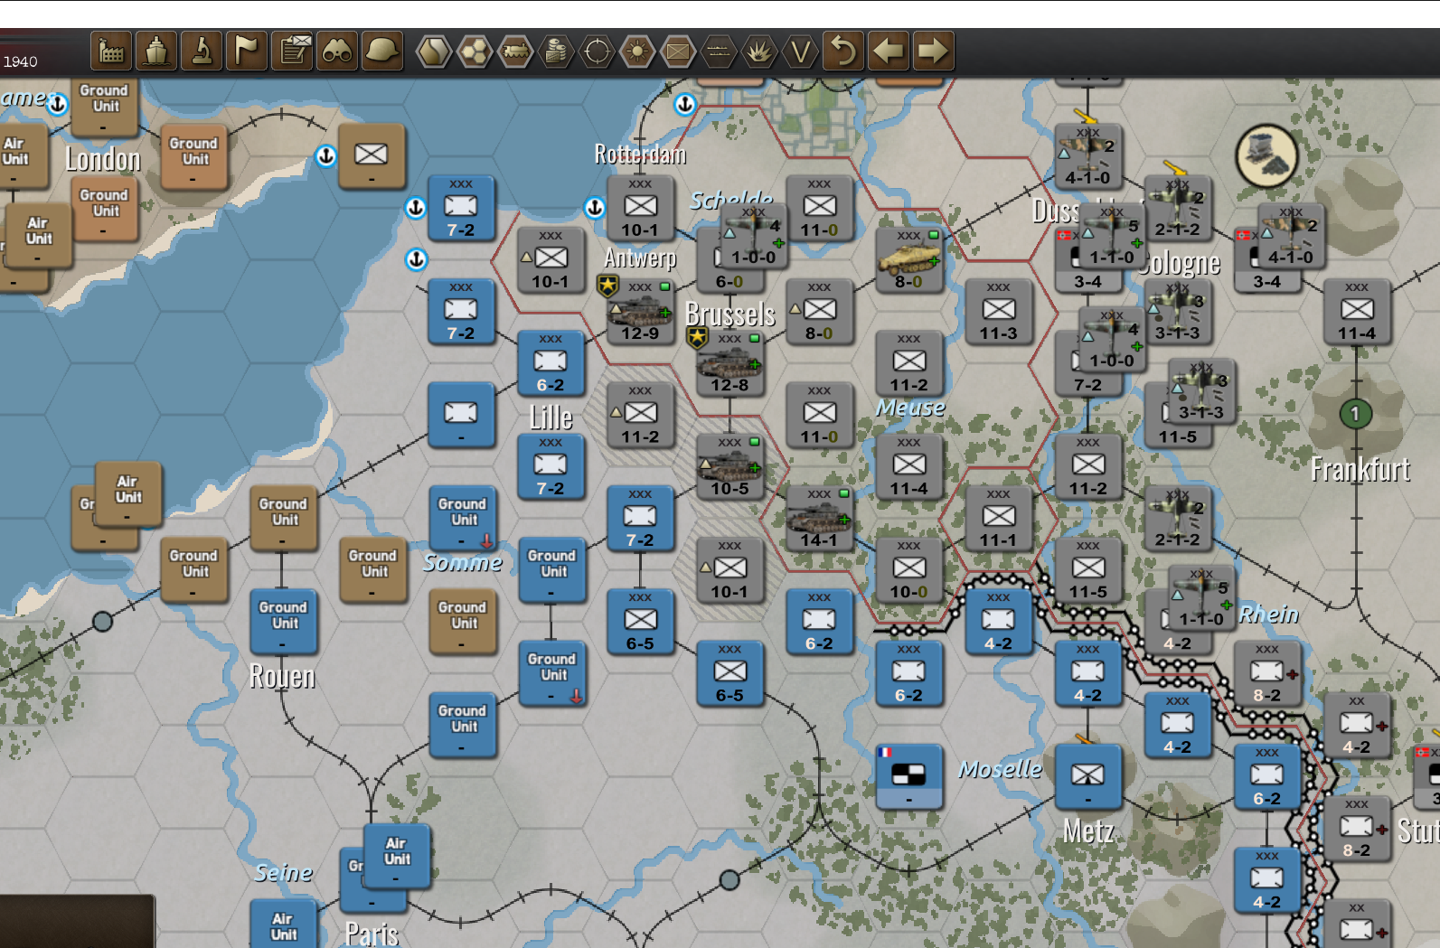1440x948 pixels.
Task: Click the 1940 year indicator
Action: [x=21, y=61]
